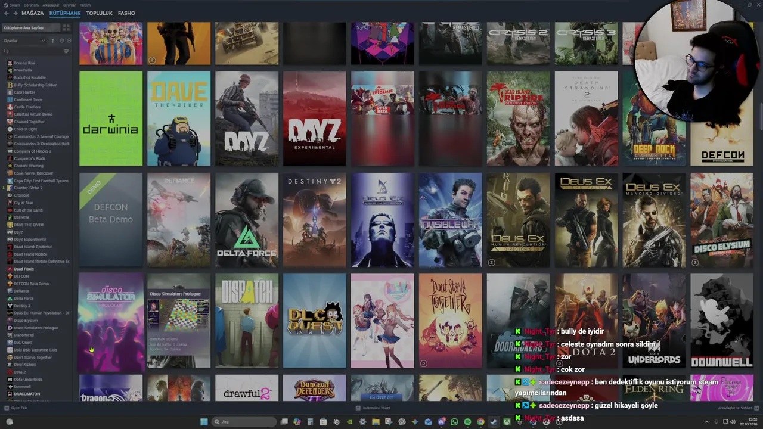
Task: Open the Disco Elysium cover
Action: point(722,220)
